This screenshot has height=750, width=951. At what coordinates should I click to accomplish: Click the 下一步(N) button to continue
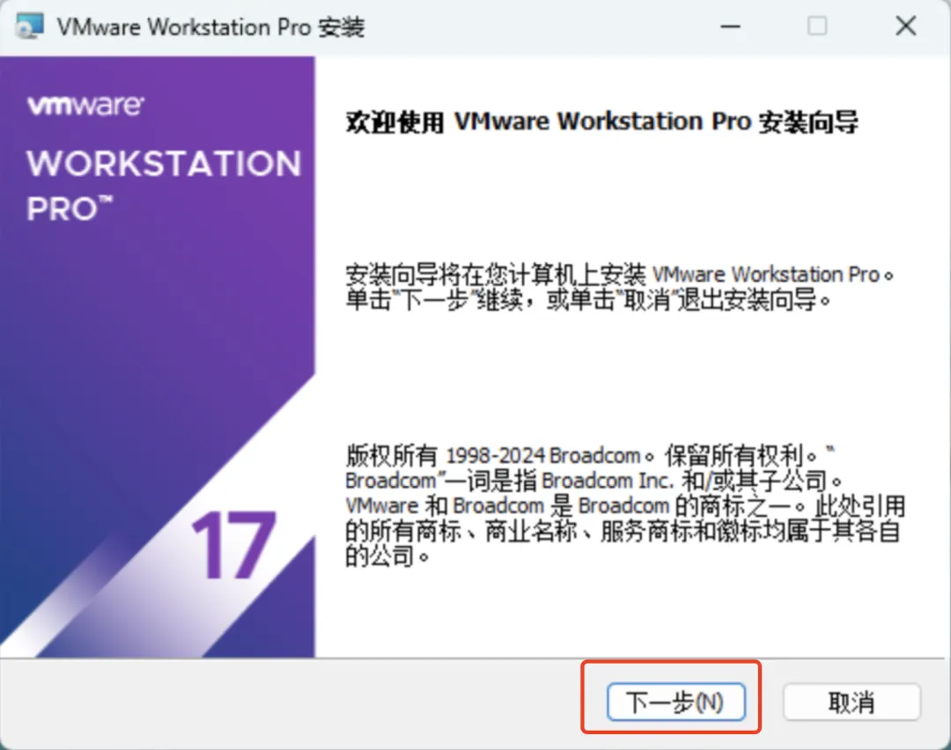(675, 702)
